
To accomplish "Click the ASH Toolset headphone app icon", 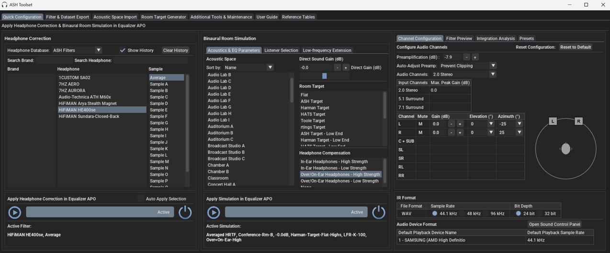I will click(5, 4).
